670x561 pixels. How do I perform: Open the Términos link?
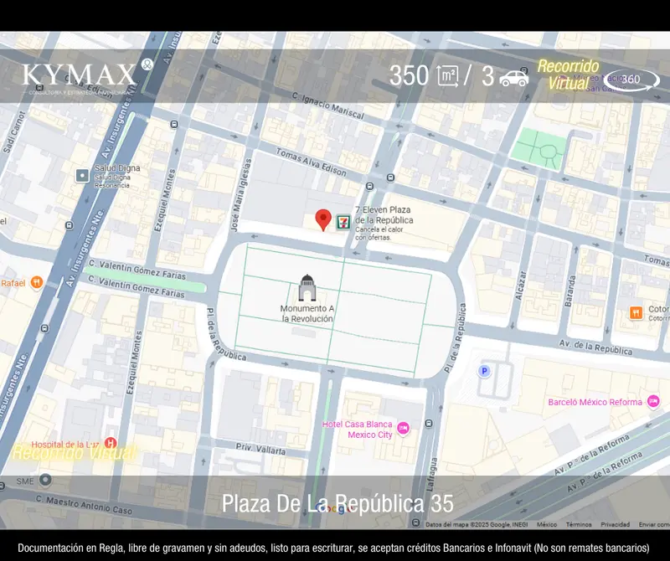[x=579, y=524]
